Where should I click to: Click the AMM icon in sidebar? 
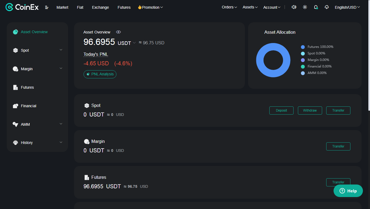pos(15,124)
